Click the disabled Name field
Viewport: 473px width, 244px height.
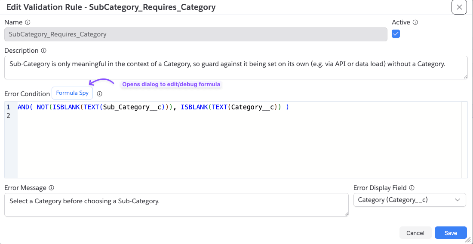[196, 34]
